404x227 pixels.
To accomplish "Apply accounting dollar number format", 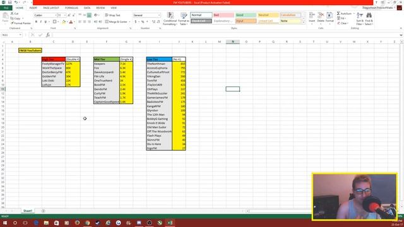I will pos(136,22).
